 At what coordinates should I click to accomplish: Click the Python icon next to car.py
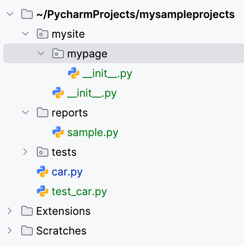[x=43, y=171]
